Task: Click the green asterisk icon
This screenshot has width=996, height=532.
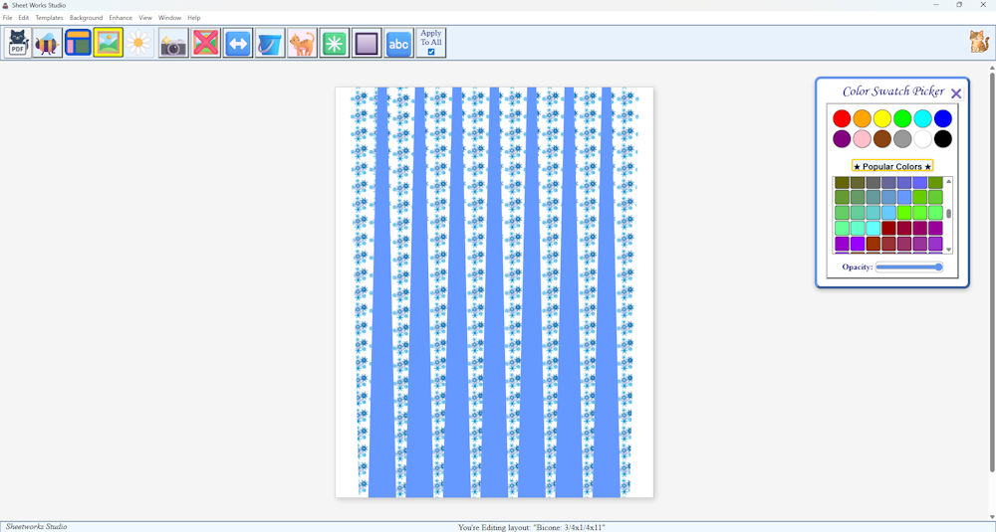Action: [334, 43]
